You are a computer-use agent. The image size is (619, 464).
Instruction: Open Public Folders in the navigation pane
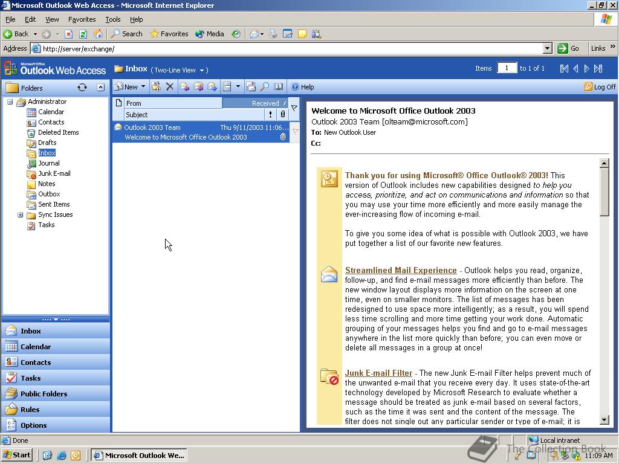[x=56, y=394]
